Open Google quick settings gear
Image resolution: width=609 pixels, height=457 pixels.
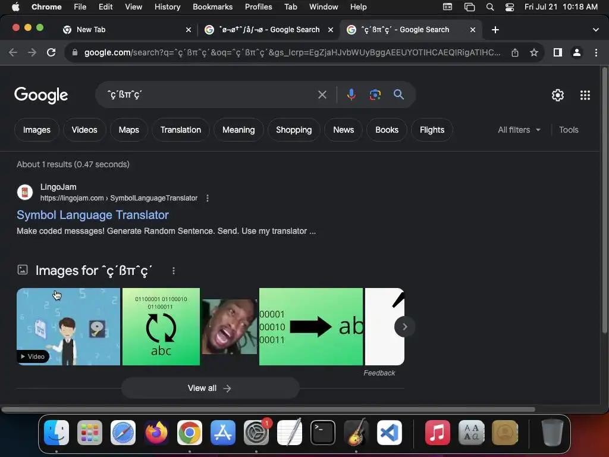558,95
